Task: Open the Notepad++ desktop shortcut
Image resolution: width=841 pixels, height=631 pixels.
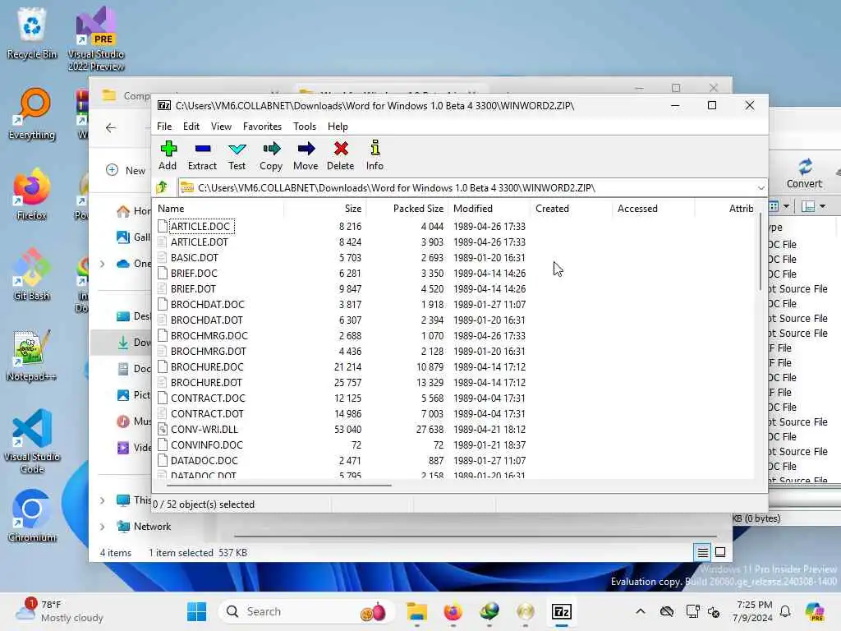Action: click(x=31, y=355)
